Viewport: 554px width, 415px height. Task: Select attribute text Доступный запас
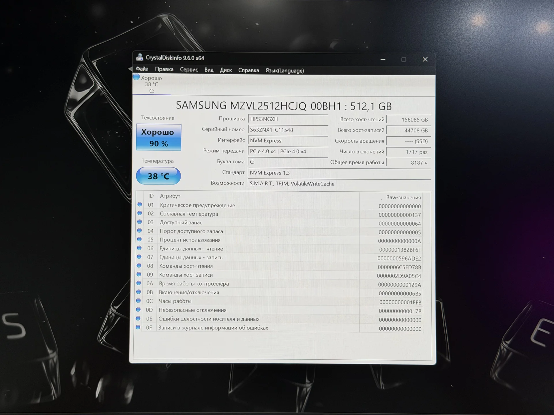[x=181, y=222]
